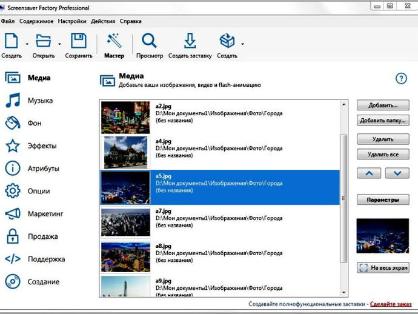Move the selected item down with the arrow button

(397, 173)
